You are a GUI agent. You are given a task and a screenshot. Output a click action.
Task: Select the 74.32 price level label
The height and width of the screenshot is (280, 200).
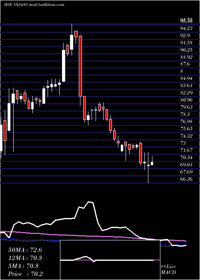pyautogui.click(x=186, y=136)
